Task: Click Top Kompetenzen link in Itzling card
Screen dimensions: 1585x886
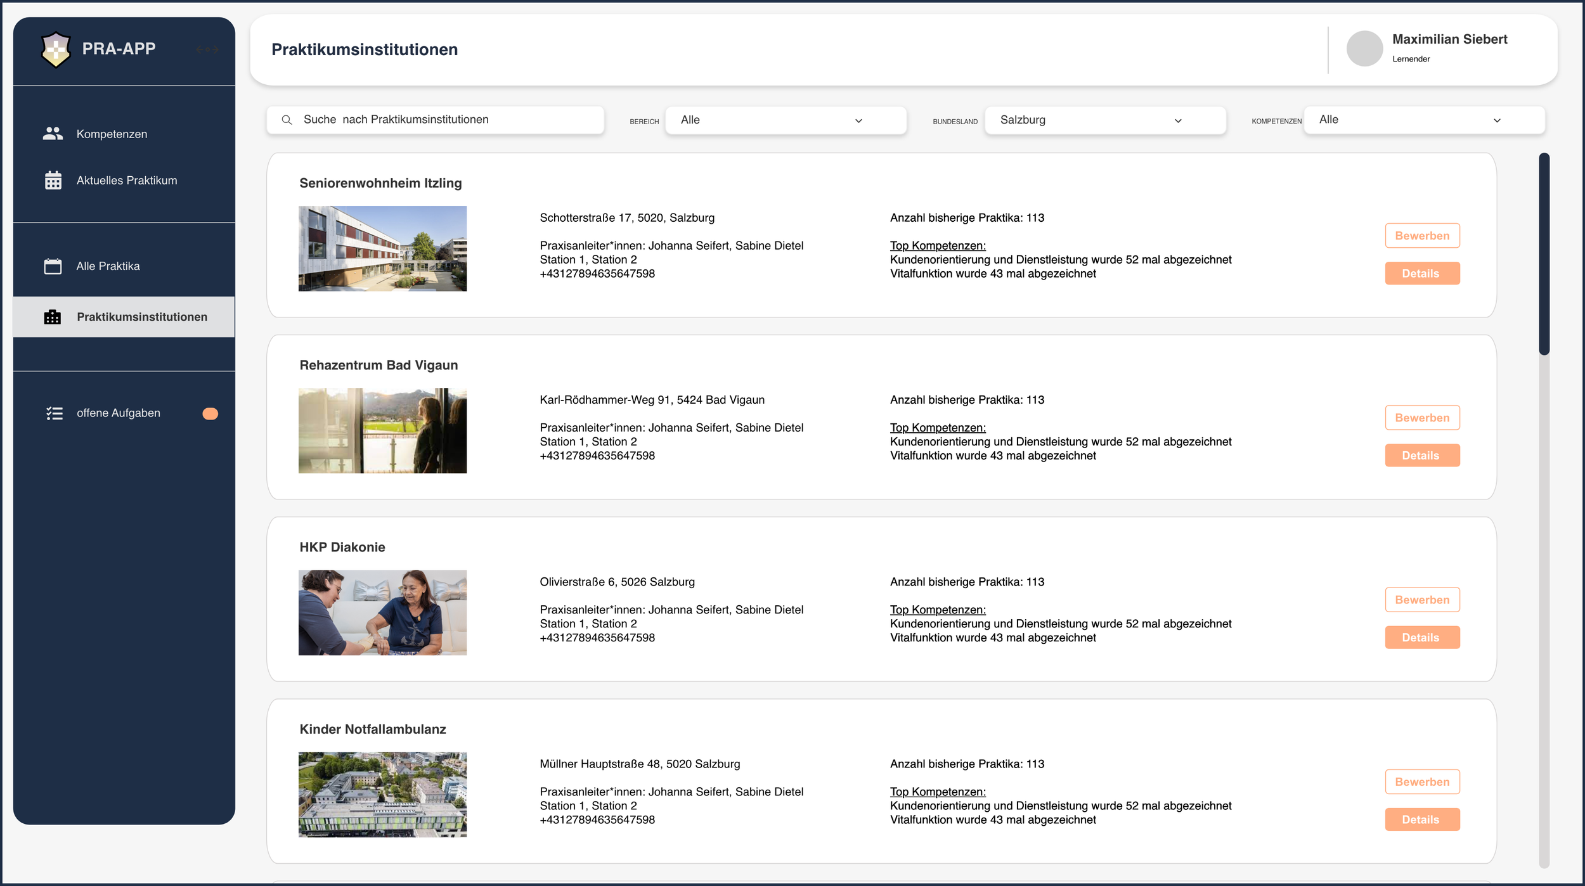Action: [x=938, y=245]
